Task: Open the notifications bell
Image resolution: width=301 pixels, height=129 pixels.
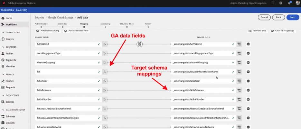Action: pyautogui.click(x=289, y=3)
